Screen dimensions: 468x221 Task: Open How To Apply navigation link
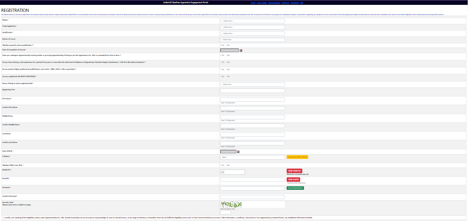(262, 2)
